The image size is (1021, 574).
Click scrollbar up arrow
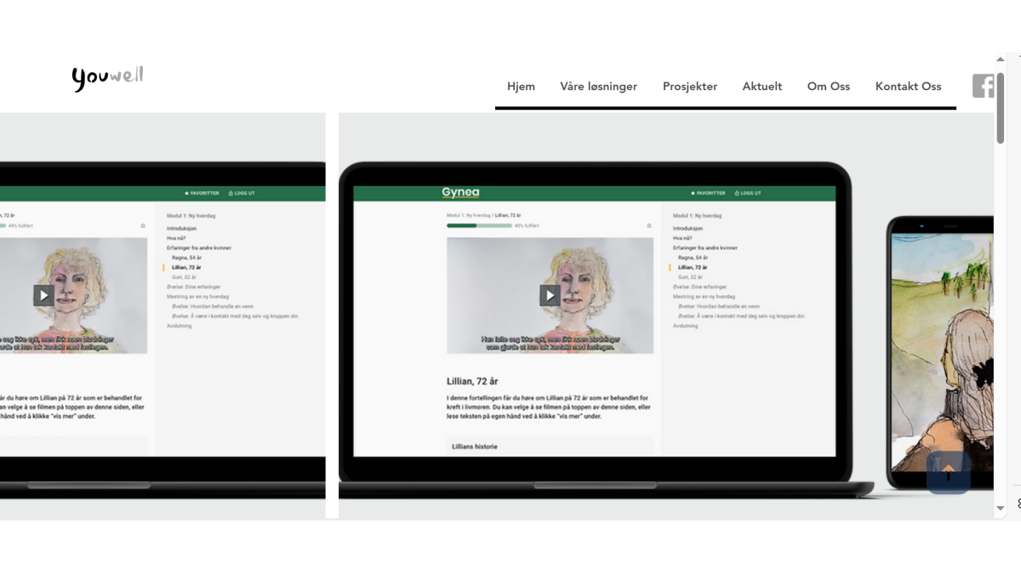click(x=1001, y=60)
